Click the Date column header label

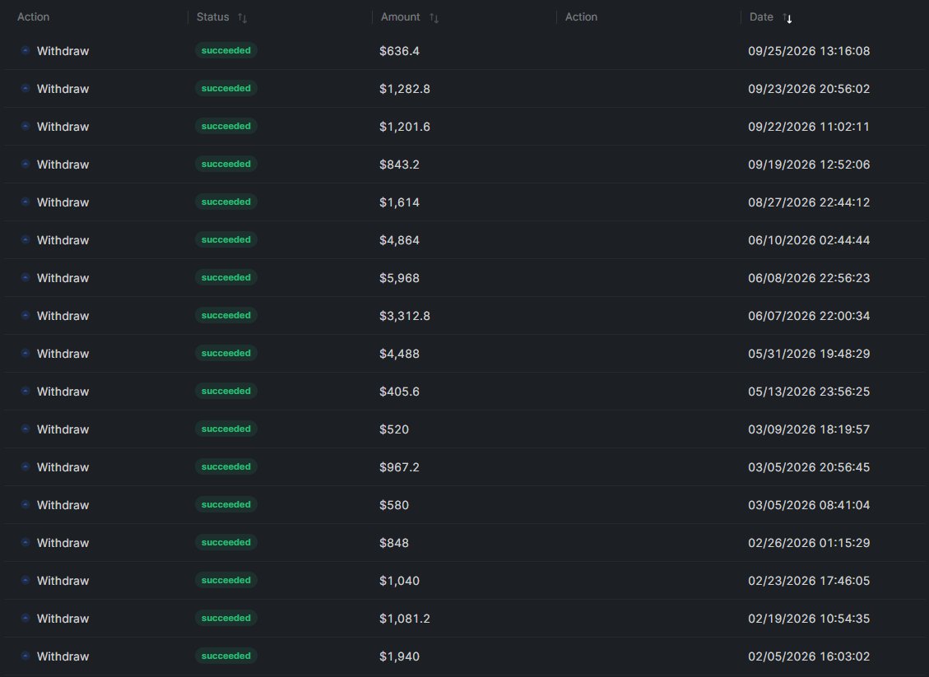761,17
